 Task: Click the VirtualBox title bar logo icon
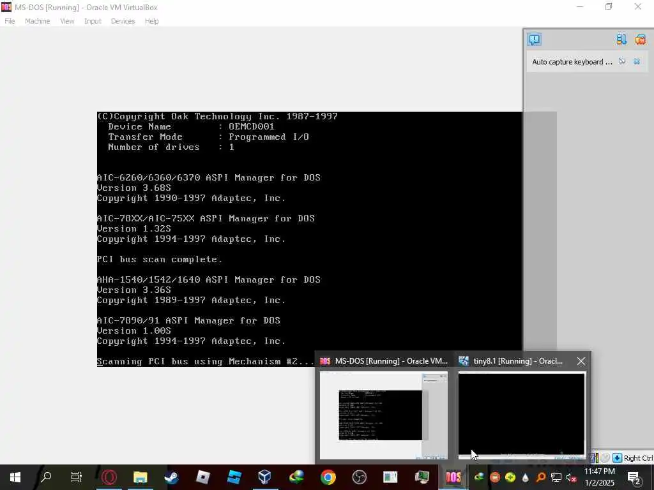coord(6,7)
